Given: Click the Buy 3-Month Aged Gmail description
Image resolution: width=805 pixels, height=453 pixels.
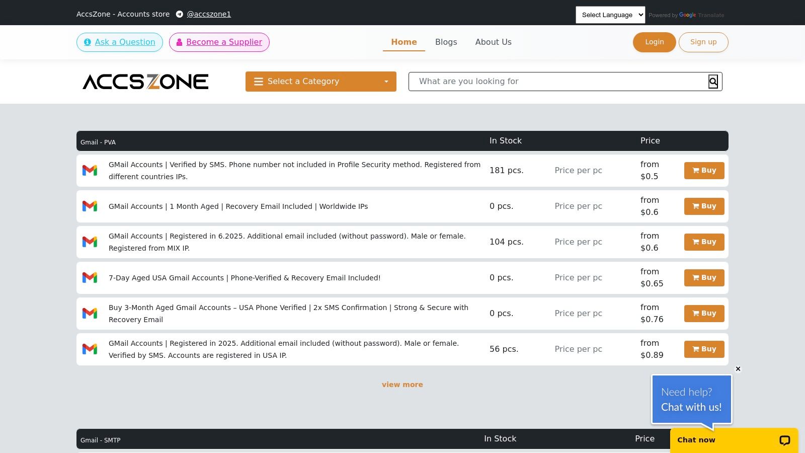Looking at the screenshot, I should [289, 314].
